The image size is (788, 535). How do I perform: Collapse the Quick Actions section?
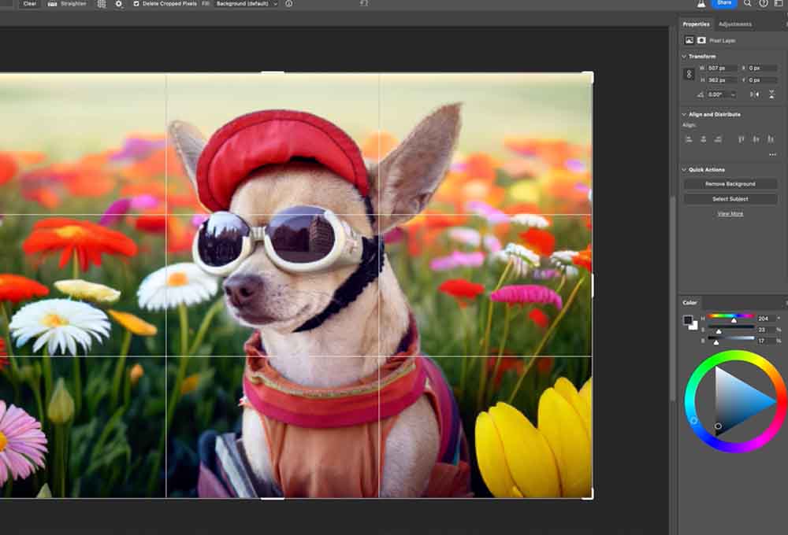coord(683,169)
